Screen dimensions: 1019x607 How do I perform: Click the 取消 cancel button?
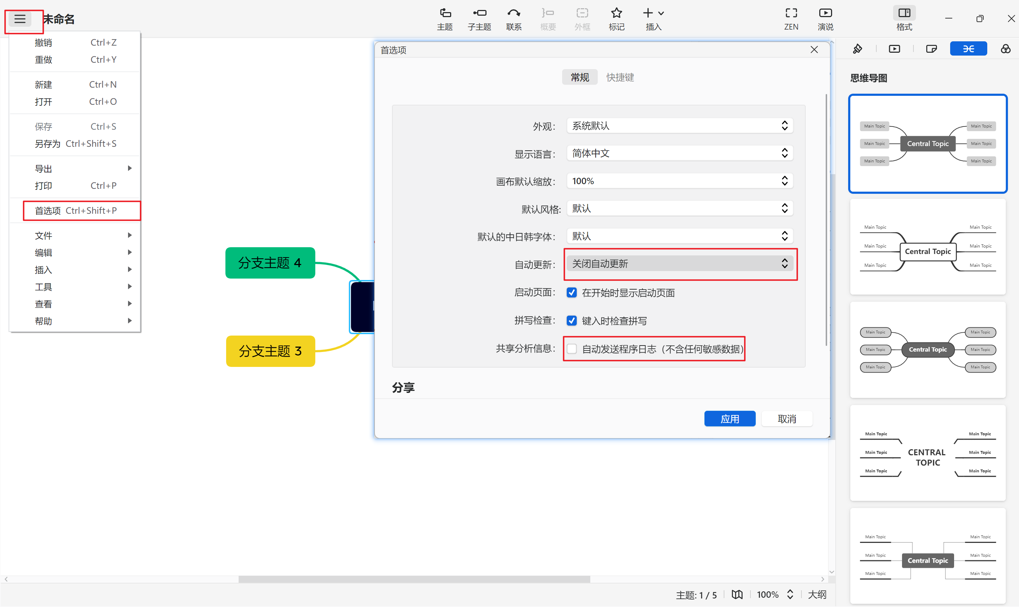coord(786,419)
